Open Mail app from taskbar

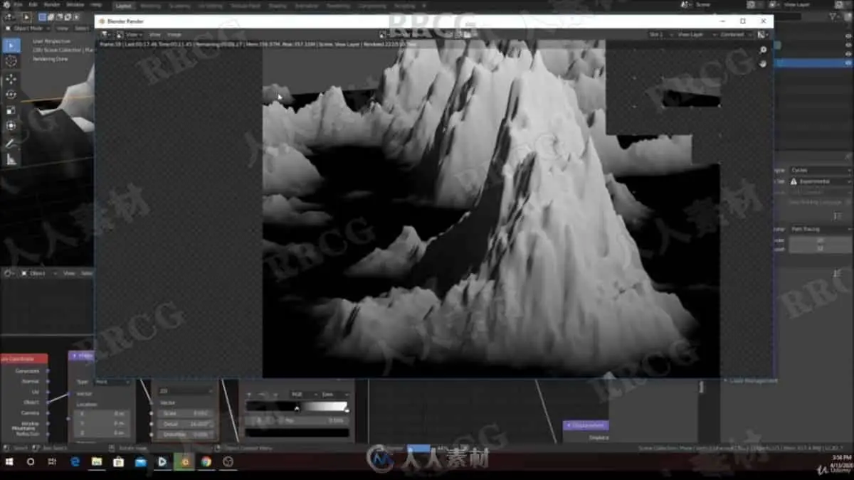coord(140,462)
